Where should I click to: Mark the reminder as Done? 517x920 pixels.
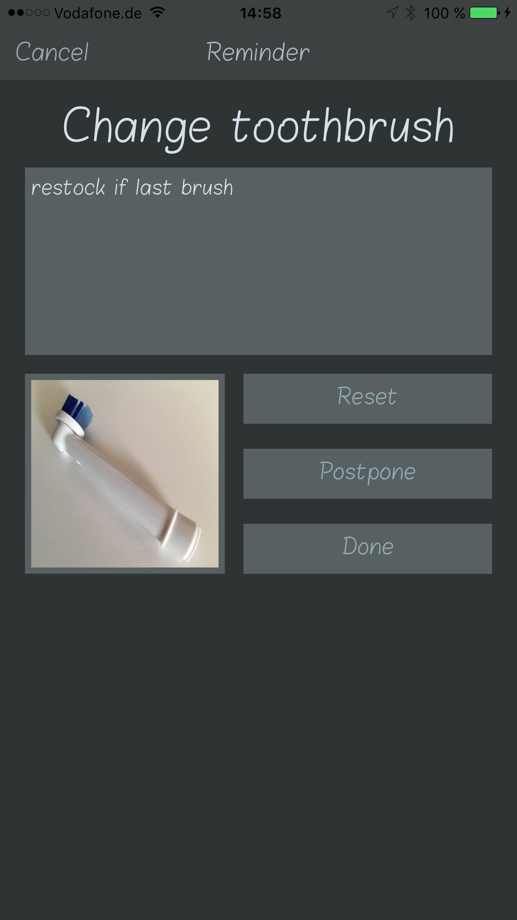pyautogui.click(x=368, y=549)
